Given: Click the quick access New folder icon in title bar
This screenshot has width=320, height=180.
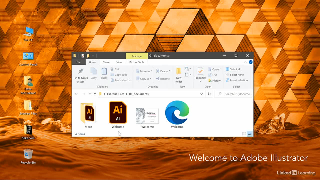Looking at the screenshot, I should tap(88, 56).
